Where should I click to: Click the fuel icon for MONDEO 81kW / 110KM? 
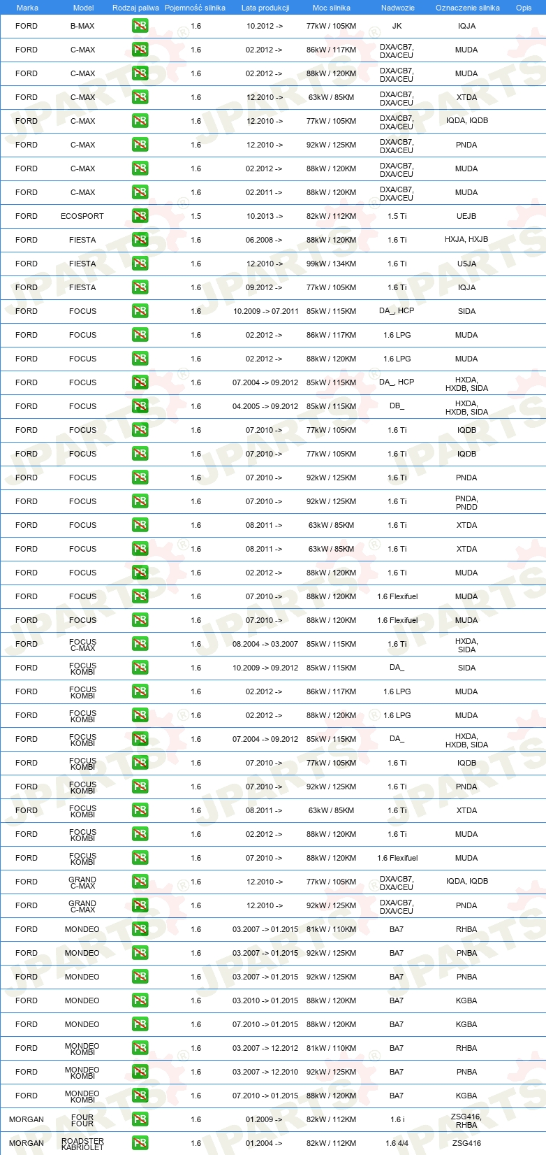click(140, 930)
